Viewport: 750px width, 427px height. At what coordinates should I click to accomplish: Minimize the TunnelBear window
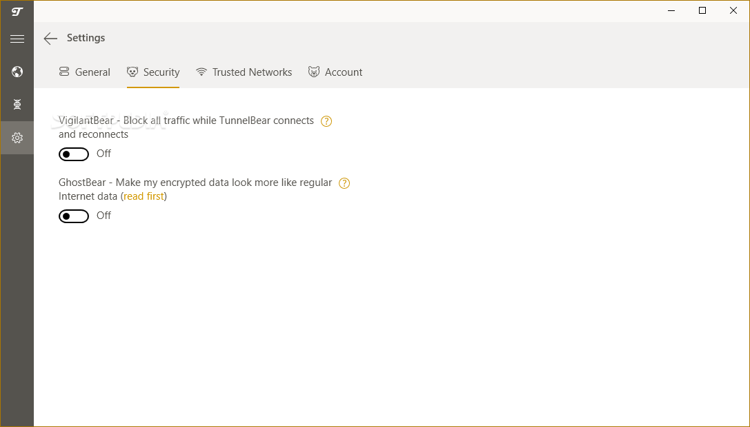[x=671, y=10]
